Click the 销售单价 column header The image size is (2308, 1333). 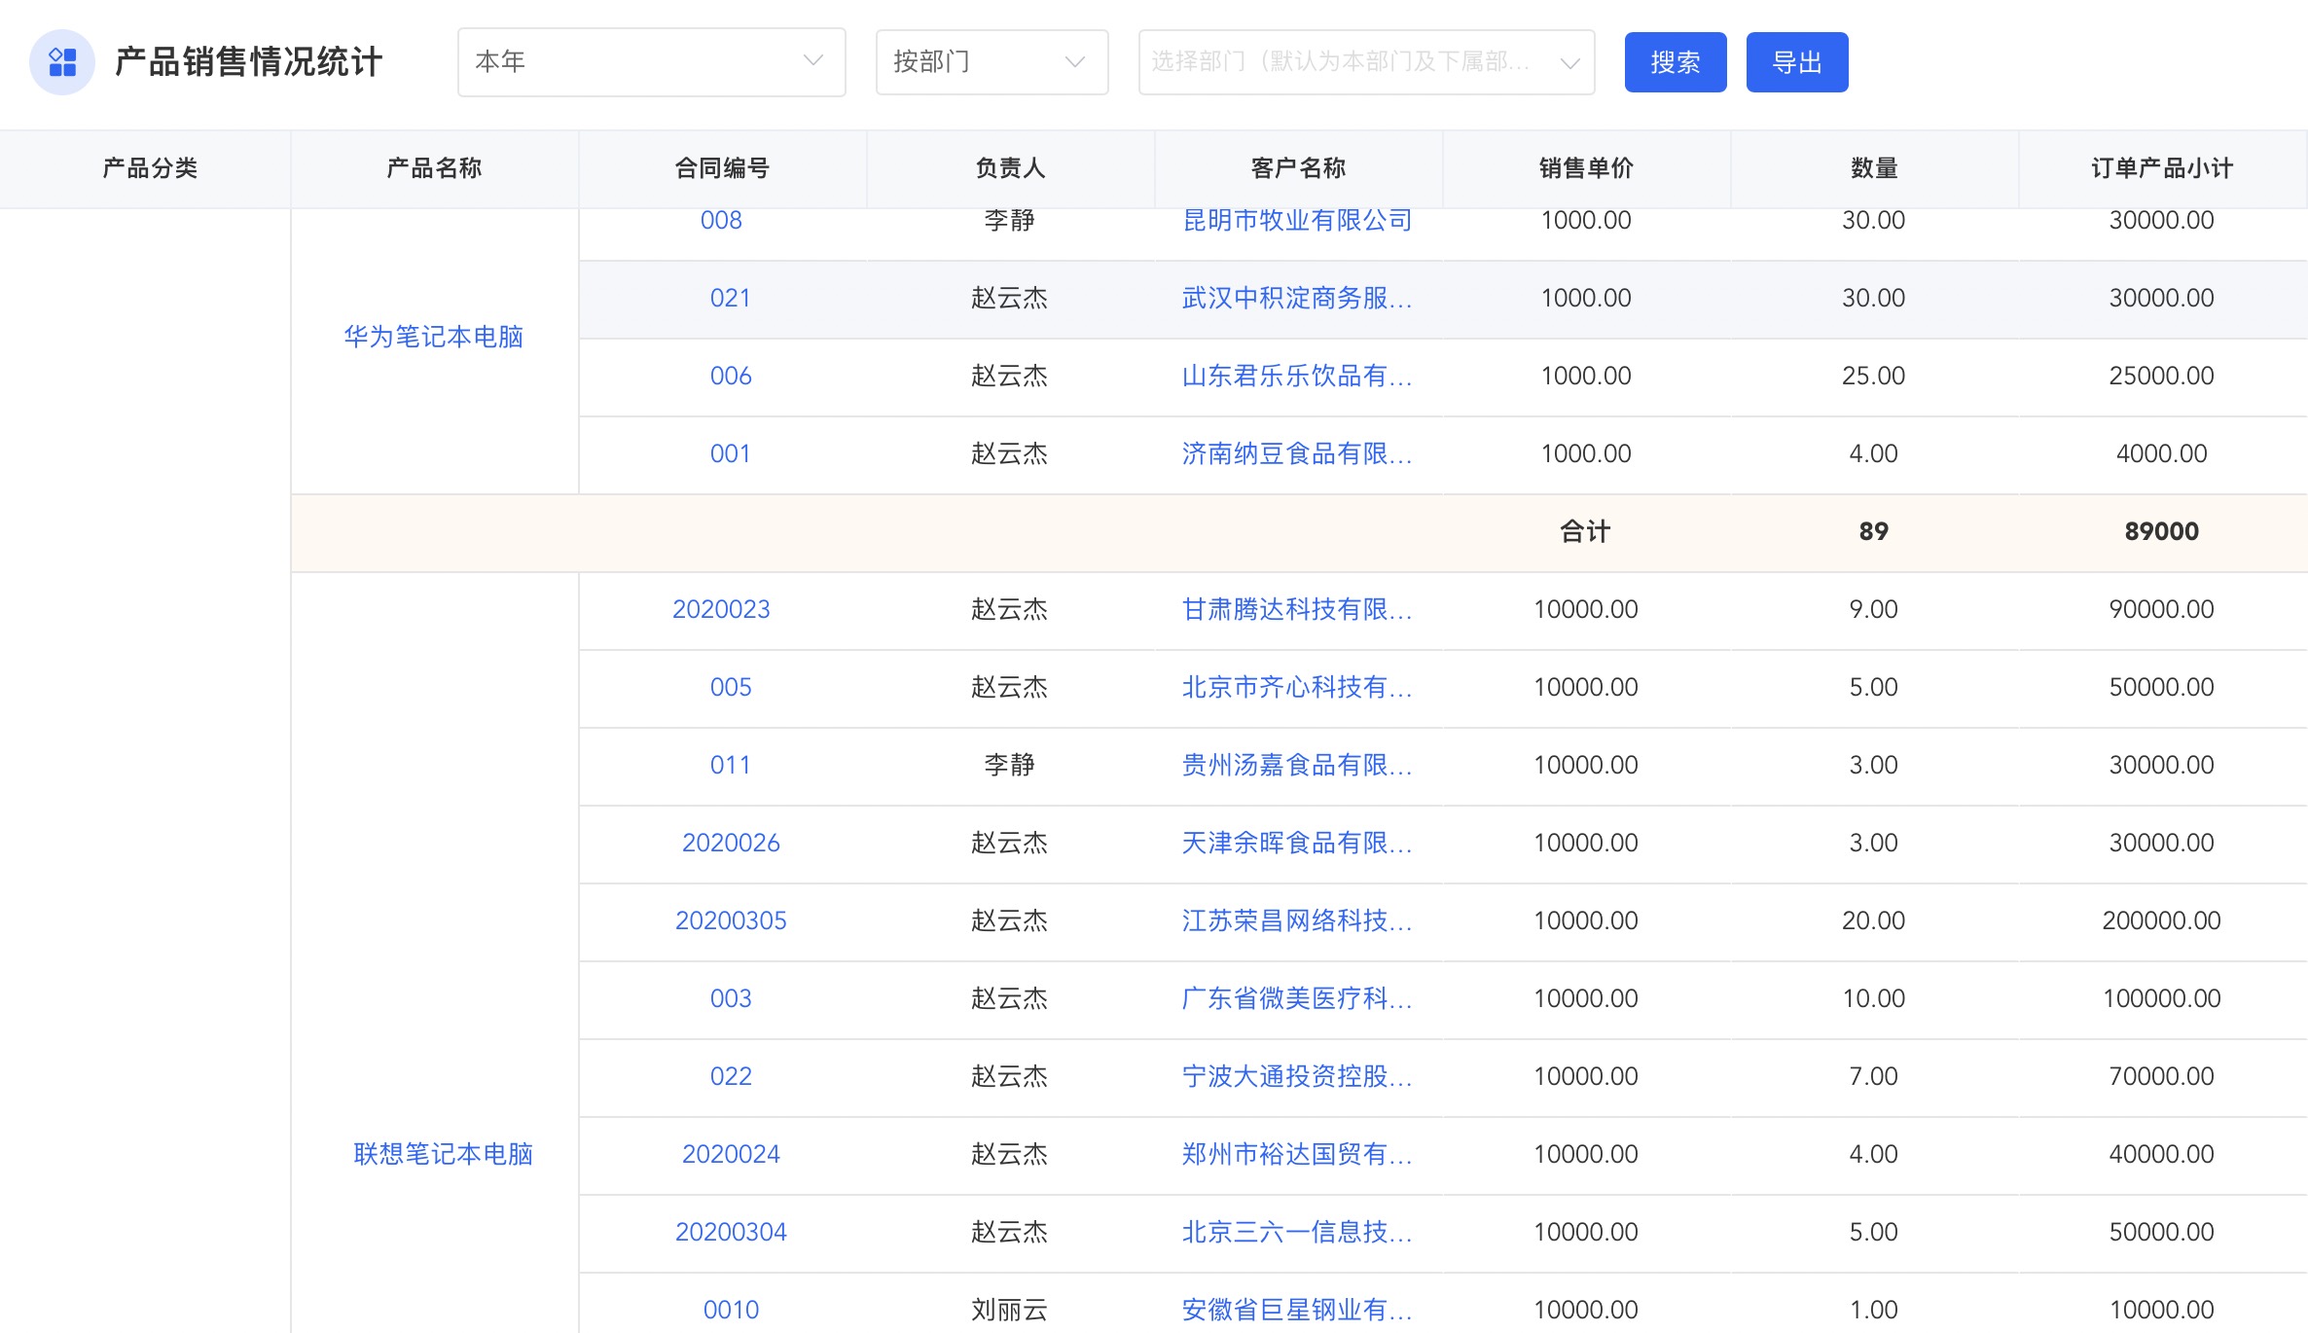(x=1586, y=168)
